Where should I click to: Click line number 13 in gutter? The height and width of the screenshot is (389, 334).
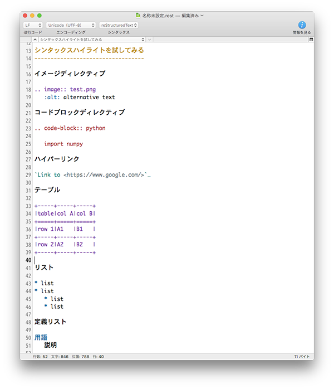tap(28, 51)
